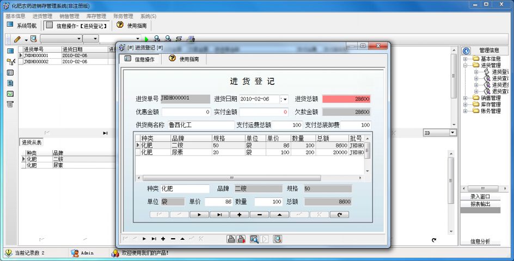The image size is (514, 261).
Task: Click the refresh arrow button in item navigator
Action: [x=340, y=215]
